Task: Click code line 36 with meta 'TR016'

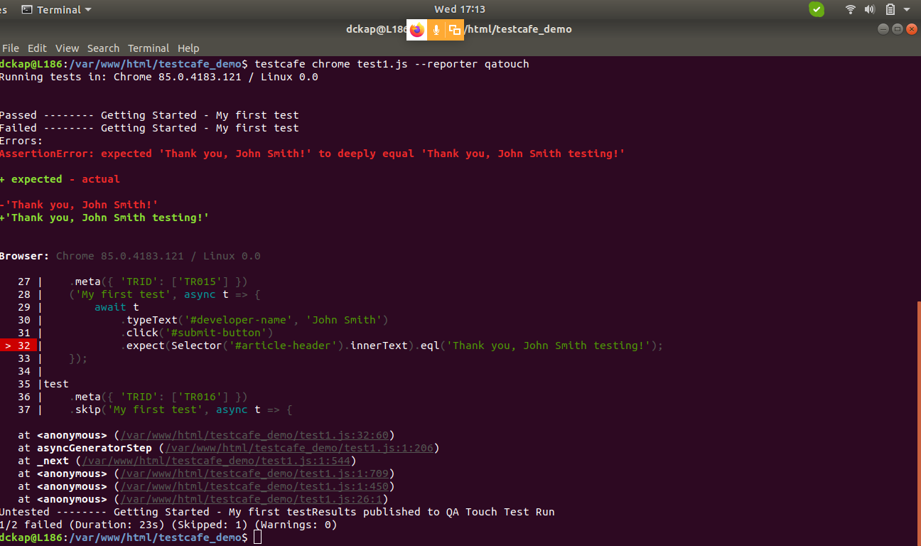Action: (158, 397)
